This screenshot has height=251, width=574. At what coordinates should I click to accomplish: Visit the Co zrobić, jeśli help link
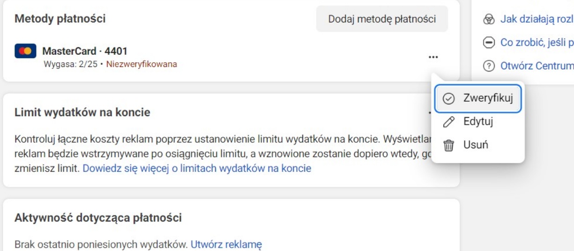coord(537,43)
